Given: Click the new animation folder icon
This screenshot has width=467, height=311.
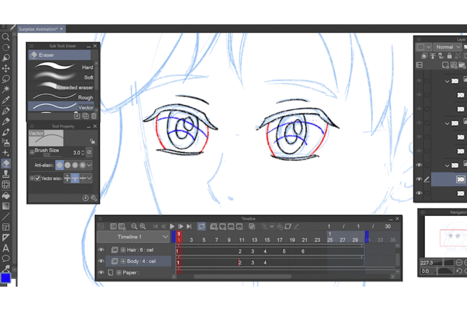Looking at the screenshot, I should tap(214, 227).
